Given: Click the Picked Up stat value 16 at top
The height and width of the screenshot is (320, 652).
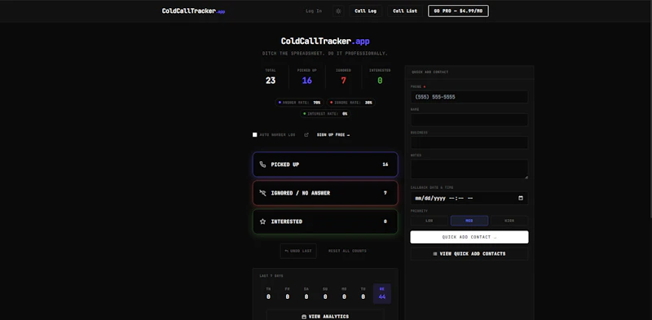Looking at the screenshot, I should (307, 81).
